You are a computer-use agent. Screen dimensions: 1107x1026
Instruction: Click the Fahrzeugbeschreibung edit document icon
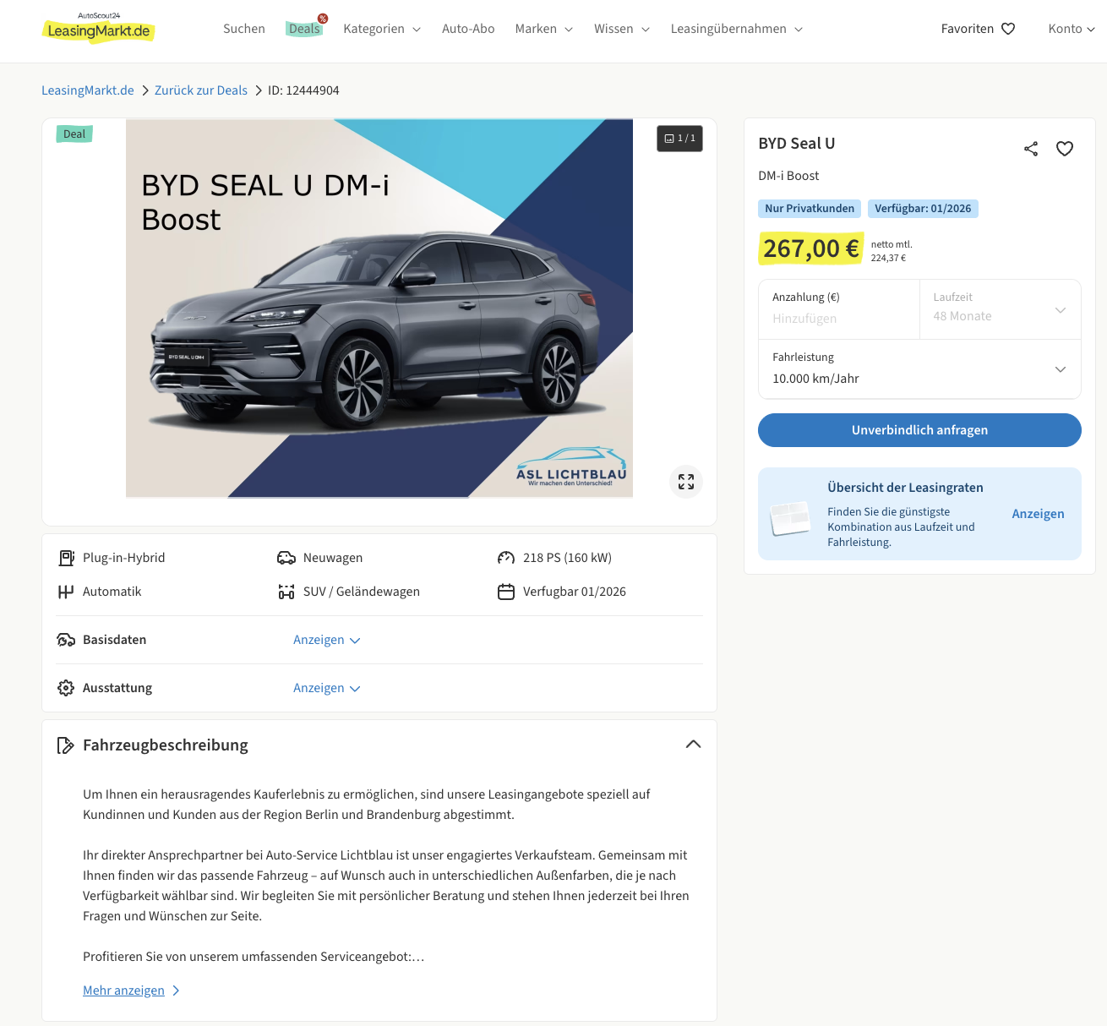coord(65,745)
